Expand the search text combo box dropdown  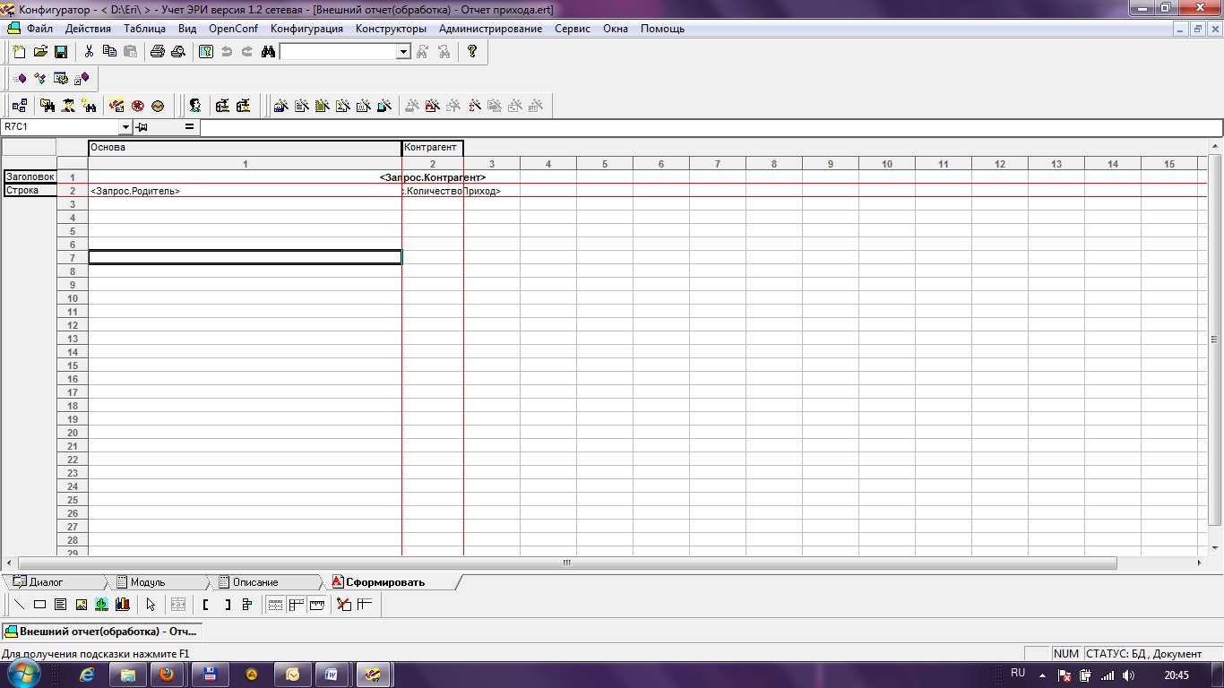click(x=403, y=52)
